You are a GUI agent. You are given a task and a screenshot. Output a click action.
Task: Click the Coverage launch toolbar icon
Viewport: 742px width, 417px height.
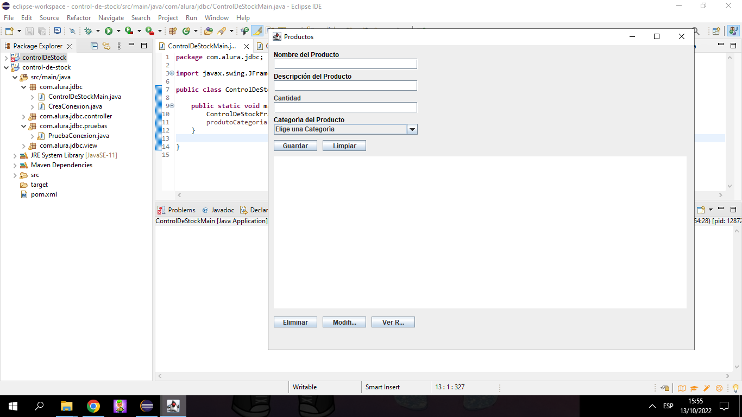(x=129, y=31)
